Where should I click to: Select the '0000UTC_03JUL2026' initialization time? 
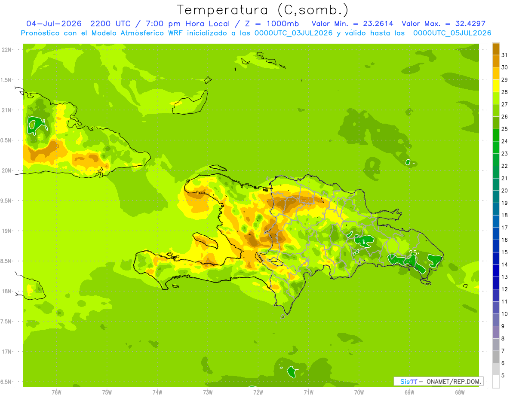point(294,33)
